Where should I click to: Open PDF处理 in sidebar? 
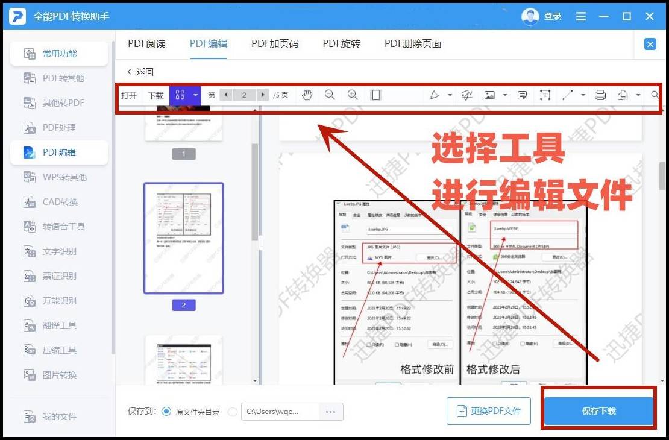click(59, 128)
